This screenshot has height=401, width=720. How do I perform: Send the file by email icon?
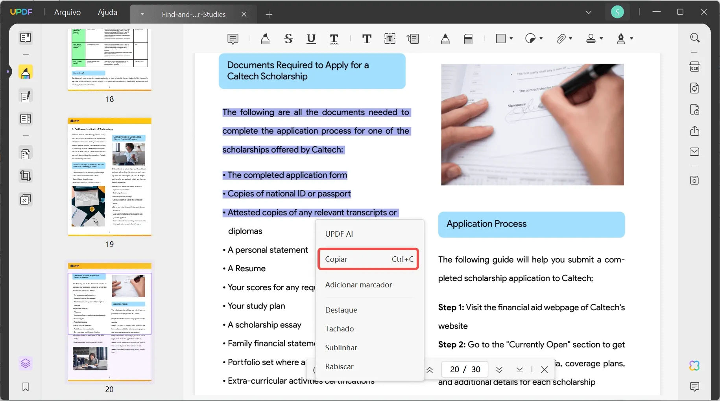(695, 152)
